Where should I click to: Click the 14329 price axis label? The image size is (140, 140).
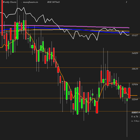[x=135, y=53]
